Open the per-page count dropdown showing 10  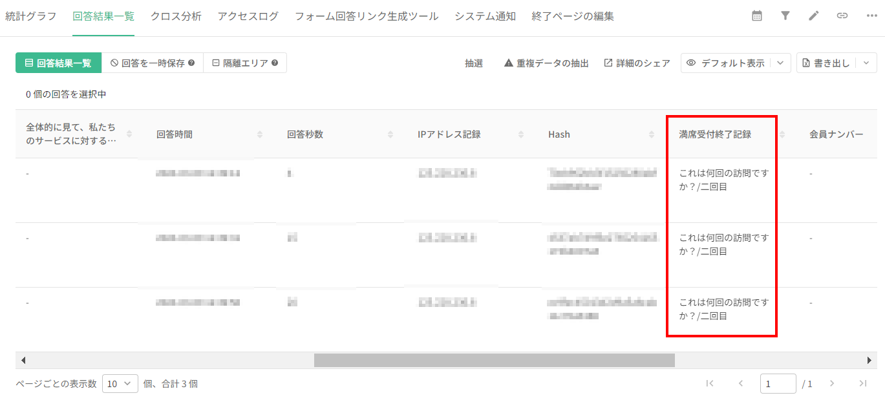(120, 383)
